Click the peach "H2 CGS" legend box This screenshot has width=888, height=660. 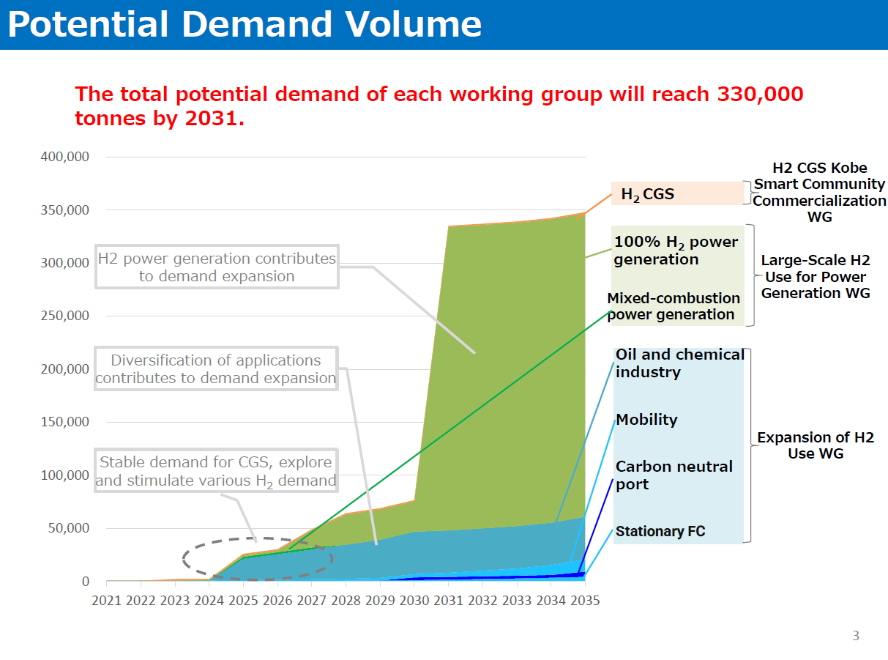(x=677, y=194)
